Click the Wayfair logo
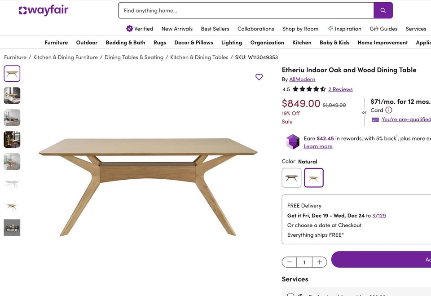The image size is (431, 296). [43, 10]
